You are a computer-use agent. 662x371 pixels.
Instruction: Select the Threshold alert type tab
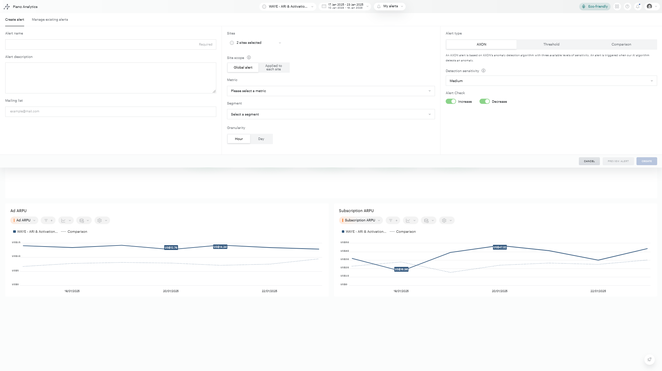click(551, 44)
